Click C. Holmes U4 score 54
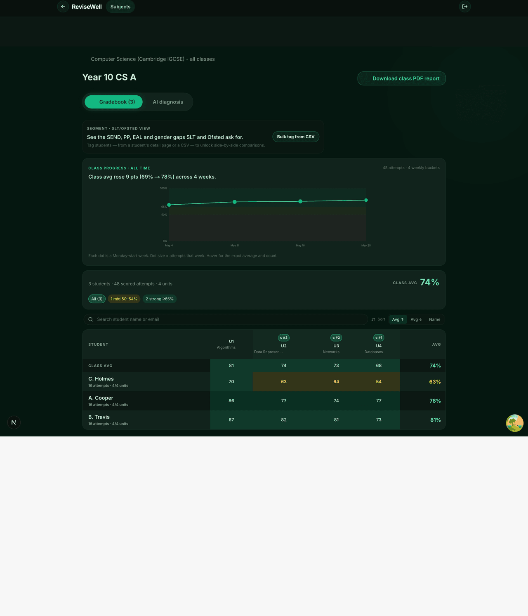 379,382
